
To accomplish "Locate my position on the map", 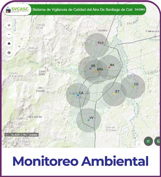I will click(9, 53).
